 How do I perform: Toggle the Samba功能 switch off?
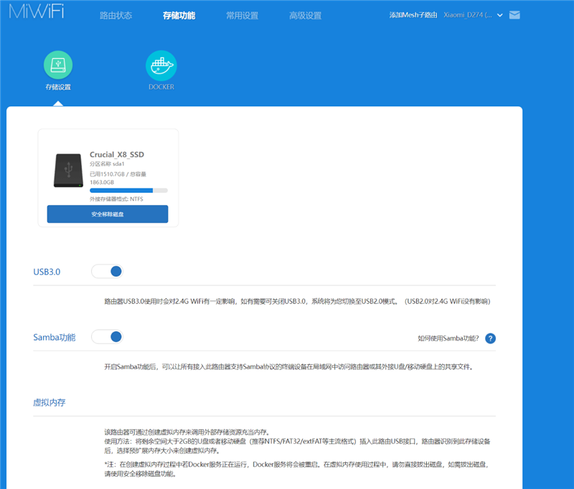107,336
